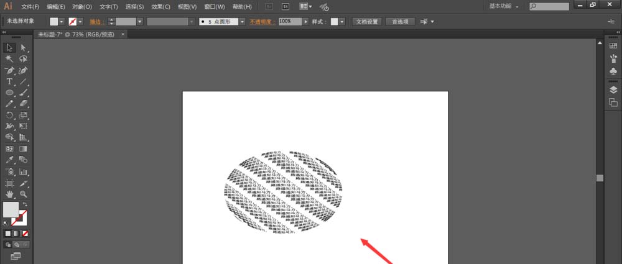Select the Column Graph tool
The width and height of the screenshot is (622, 264).
click(x=24, y=172)
